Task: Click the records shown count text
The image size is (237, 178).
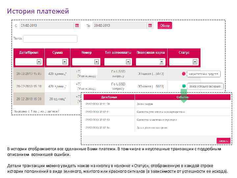Action: (37, 111)
